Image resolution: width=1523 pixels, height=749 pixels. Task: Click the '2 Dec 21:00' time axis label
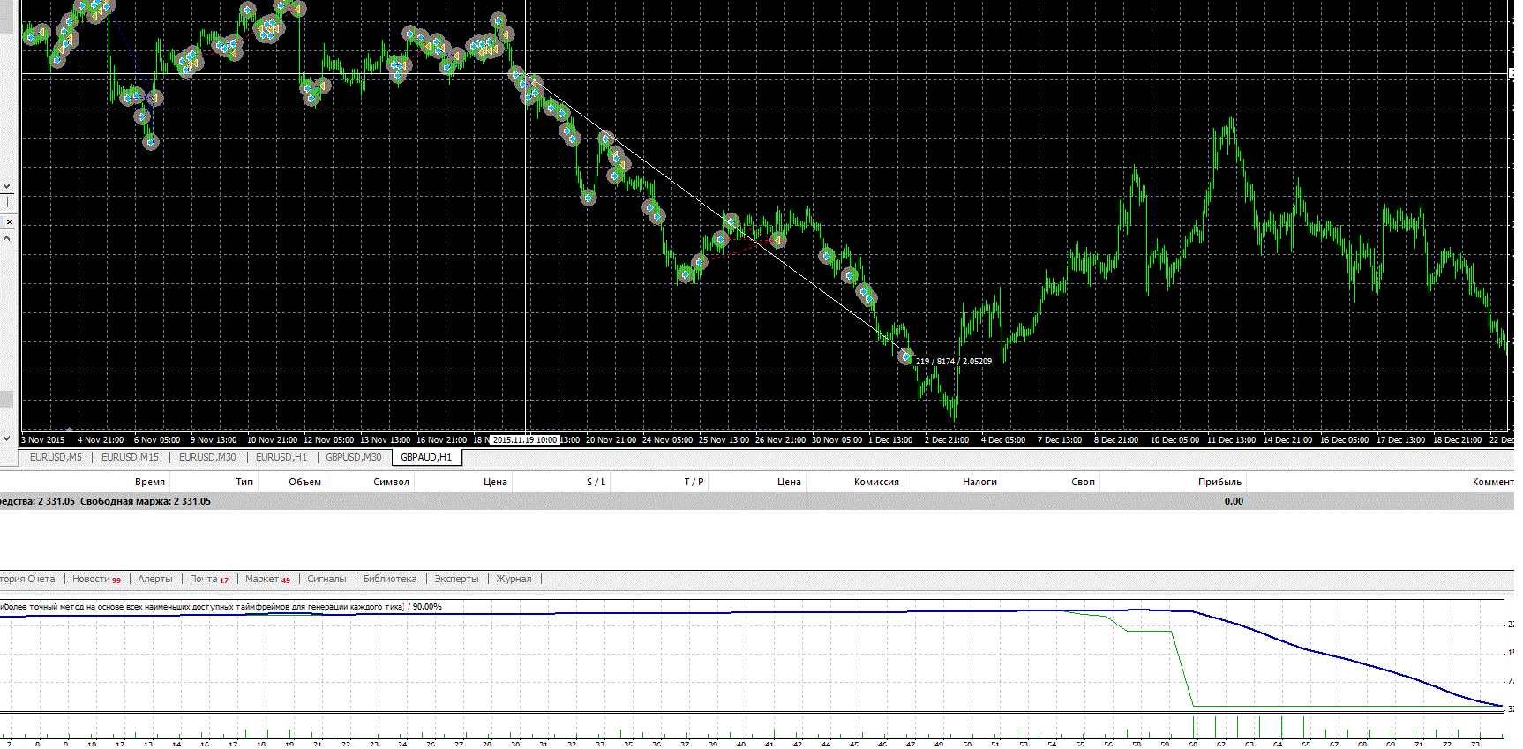coord(947,439)
